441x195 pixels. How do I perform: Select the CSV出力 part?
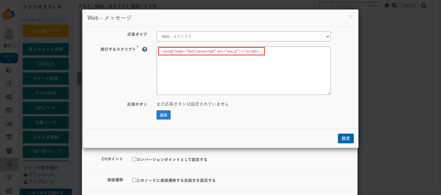[x=46, y=64]
